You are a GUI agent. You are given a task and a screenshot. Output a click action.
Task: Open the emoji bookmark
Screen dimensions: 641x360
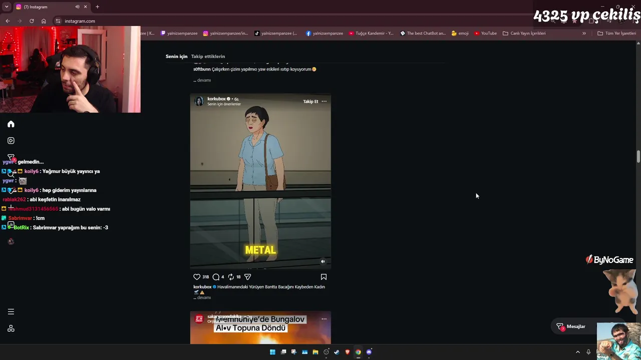[460, 33]
